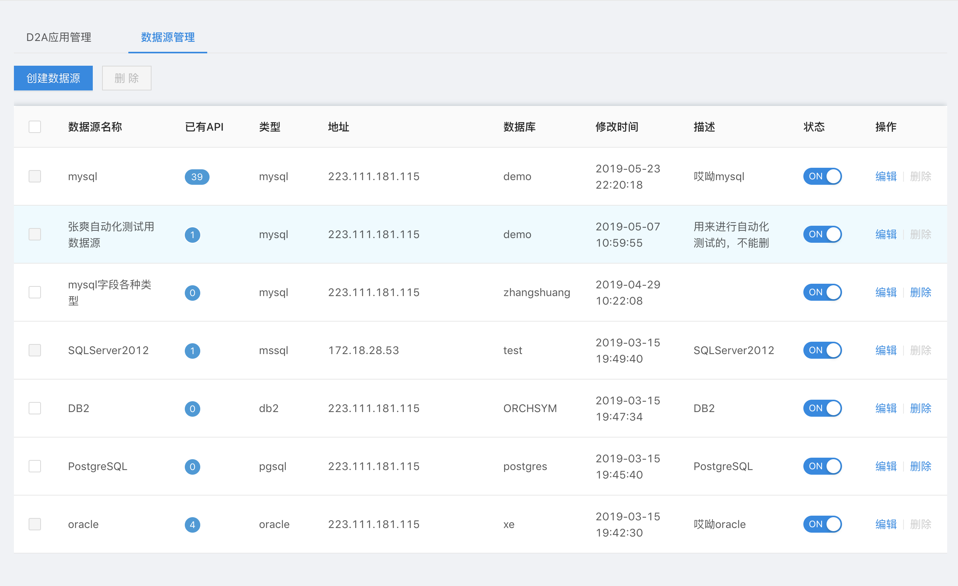The image size is (958, 586).
Task: Click the API count badge for SQLServer2012 row
Action: (x=192, y=351)
